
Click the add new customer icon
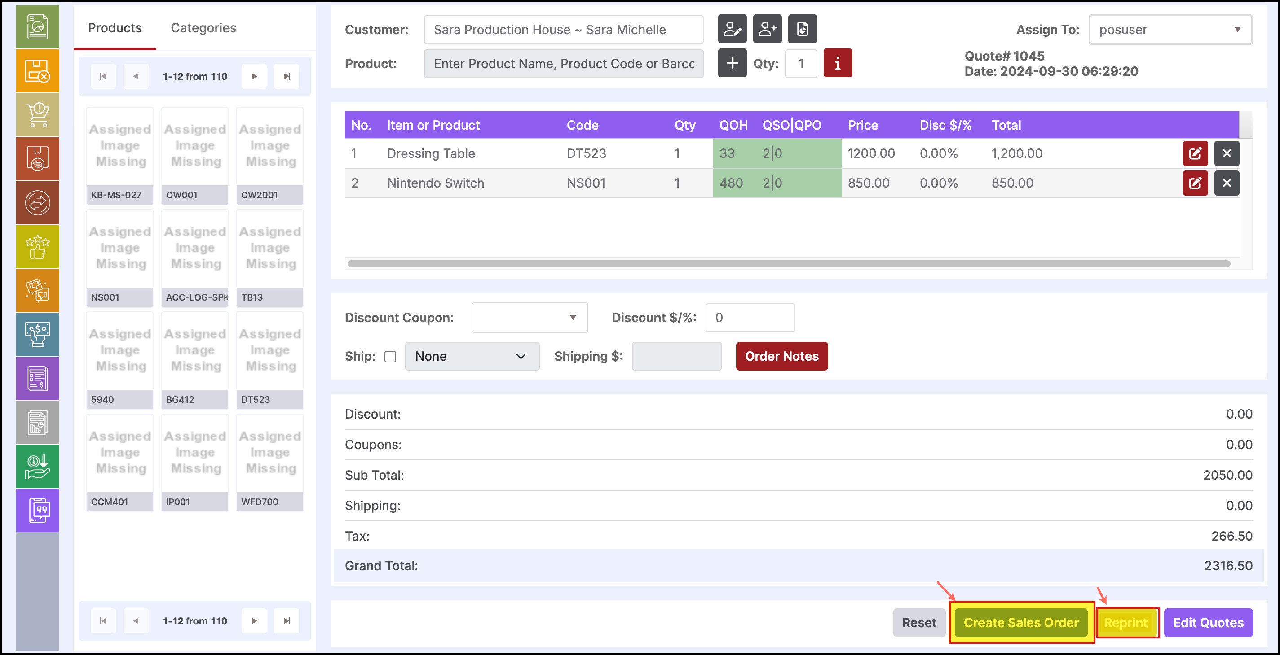(x=767, y=29)
